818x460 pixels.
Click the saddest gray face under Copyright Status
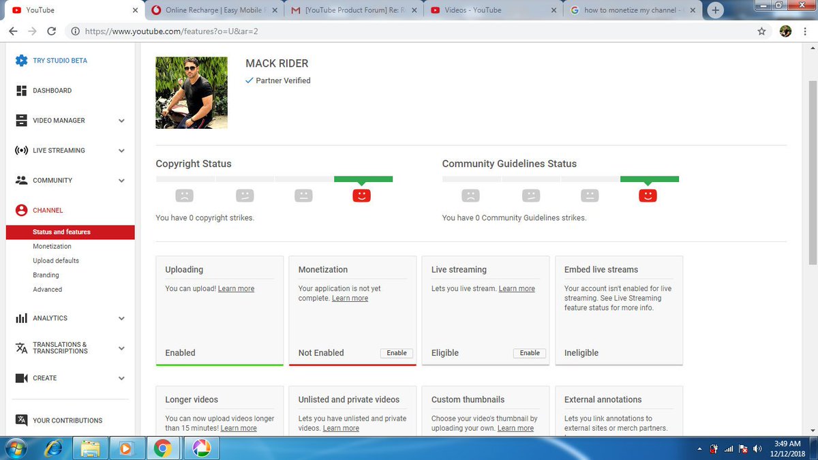[184, 196]
